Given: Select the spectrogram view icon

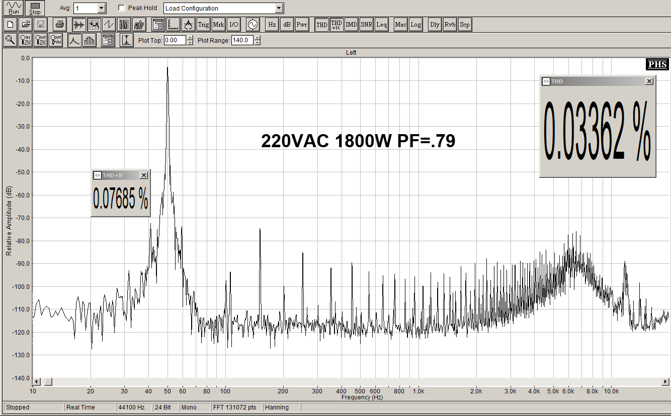Looking at the screenshot, I should point(124,24).
